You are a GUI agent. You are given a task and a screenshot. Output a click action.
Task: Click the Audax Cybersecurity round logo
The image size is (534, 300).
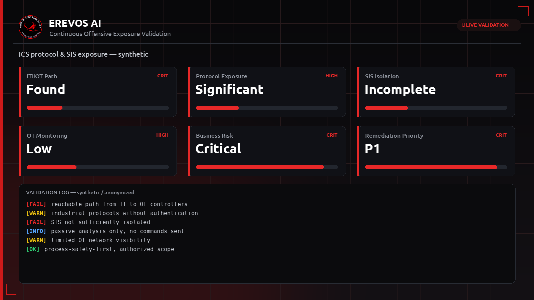30,27
